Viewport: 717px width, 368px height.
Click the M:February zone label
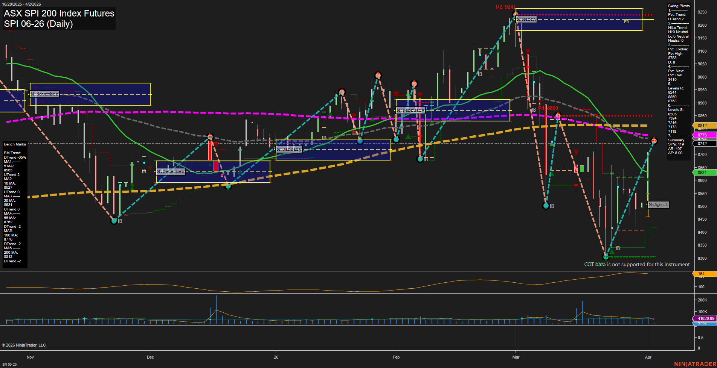(x=411, y=110)
